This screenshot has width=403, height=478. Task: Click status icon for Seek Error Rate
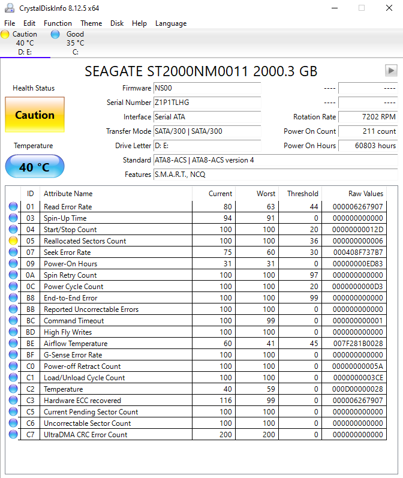coord(13,252)
